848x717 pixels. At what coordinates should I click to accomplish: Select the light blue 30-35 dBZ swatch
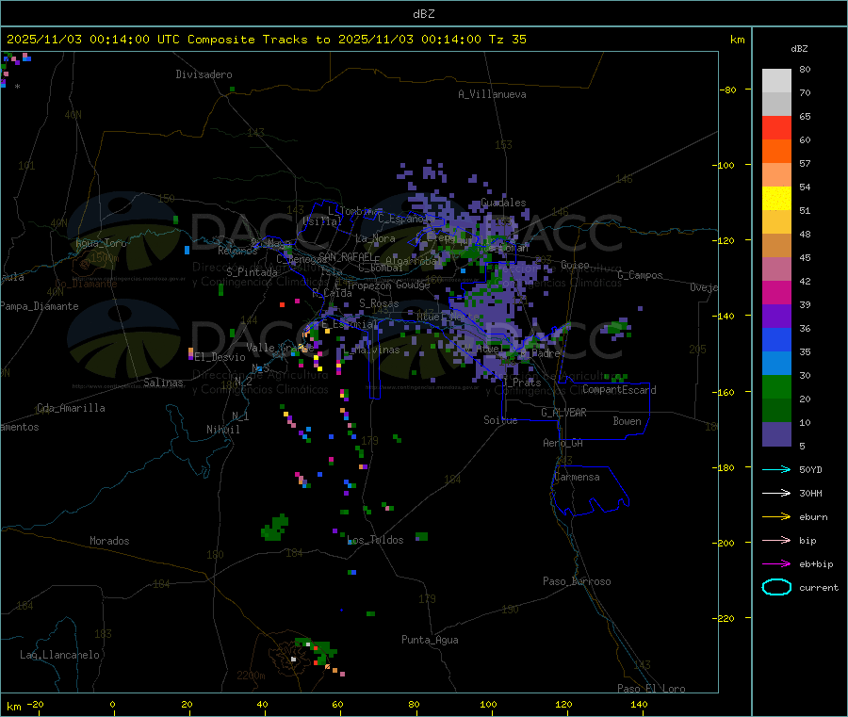(x=776, y=364)
